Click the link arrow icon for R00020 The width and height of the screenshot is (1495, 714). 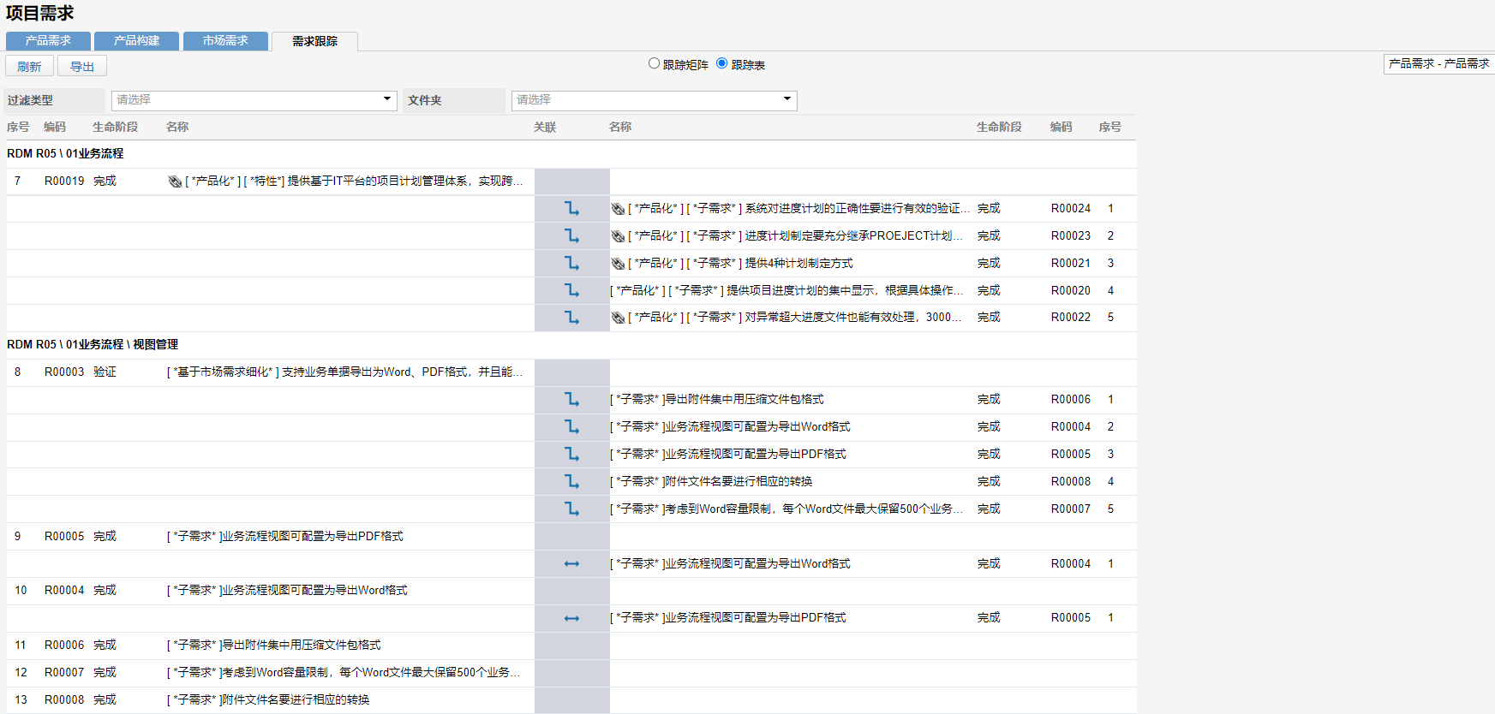571,290
